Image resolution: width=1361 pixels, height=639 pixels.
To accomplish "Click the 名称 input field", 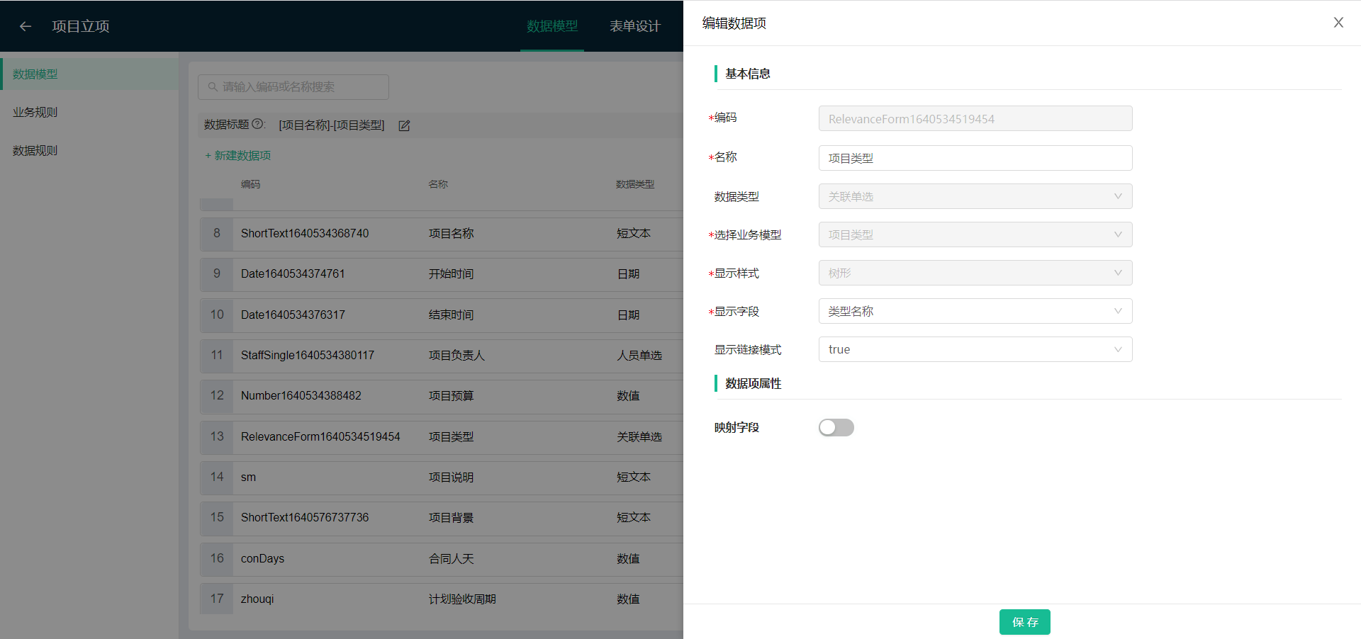I will click(975, 158).
